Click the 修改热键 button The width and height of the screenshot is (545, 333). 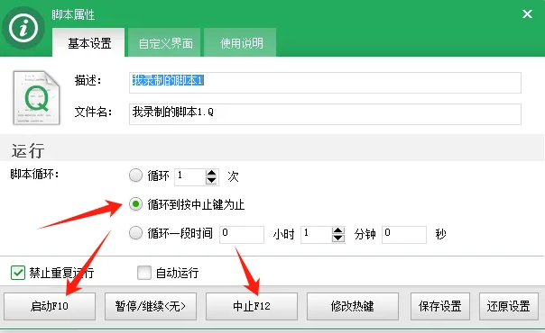(x=353, y=306)
